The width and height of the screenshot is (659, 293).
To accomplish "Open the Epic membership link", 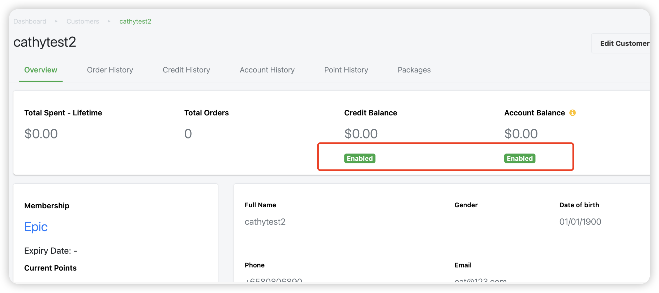I will pos(36,227).
